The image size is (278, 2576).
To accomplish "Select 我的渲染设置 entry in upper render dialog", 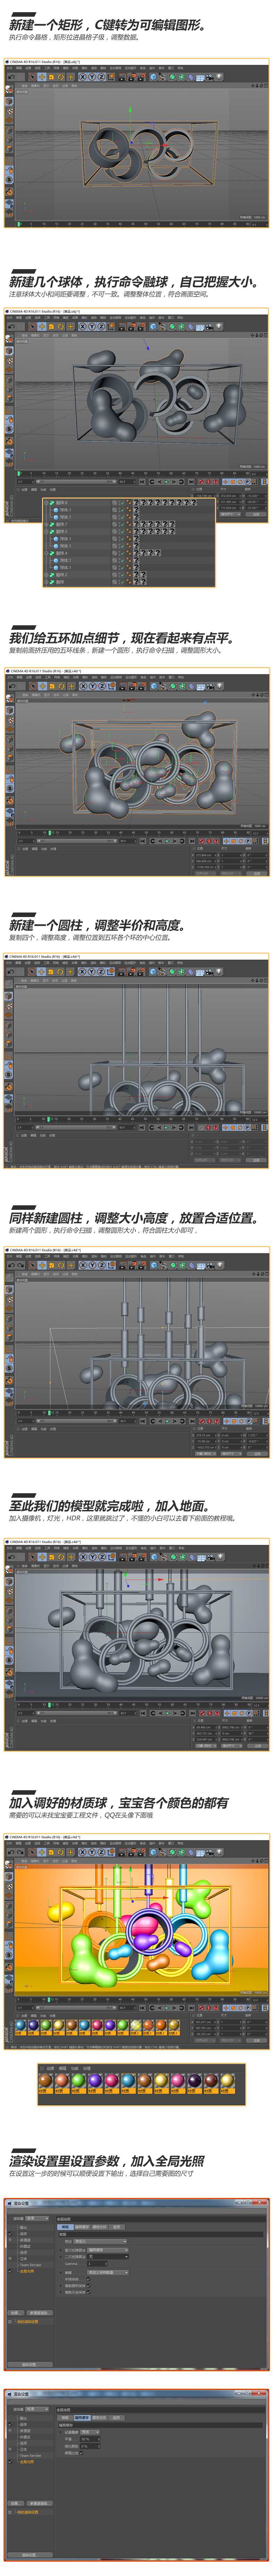I will (x=28, y=2322).
